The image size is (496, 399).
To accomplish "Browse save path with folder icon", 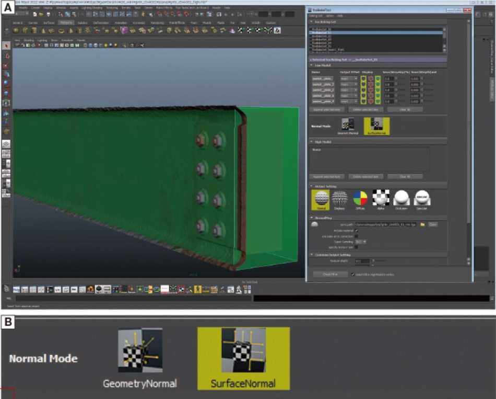I will [422, 224].
